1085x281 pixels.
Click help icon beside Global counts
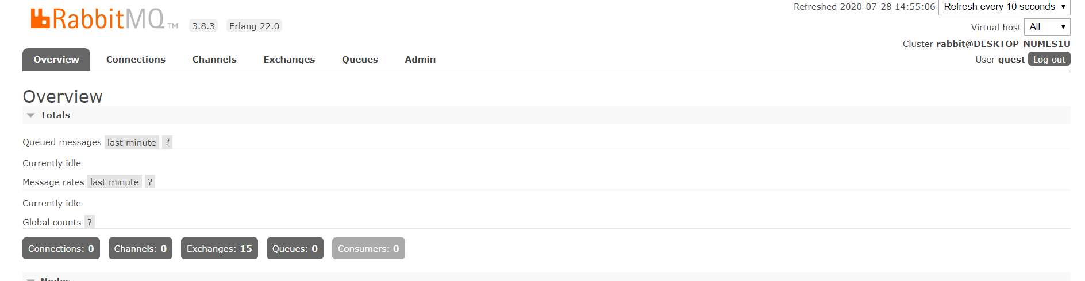click(x=90, y=223)
